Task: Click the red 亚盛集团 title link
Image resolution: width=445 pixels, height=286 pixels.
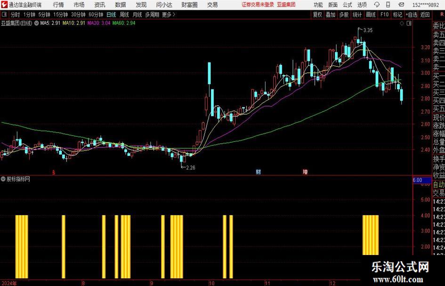Action: pyautogui.click(x=286, y=5)
